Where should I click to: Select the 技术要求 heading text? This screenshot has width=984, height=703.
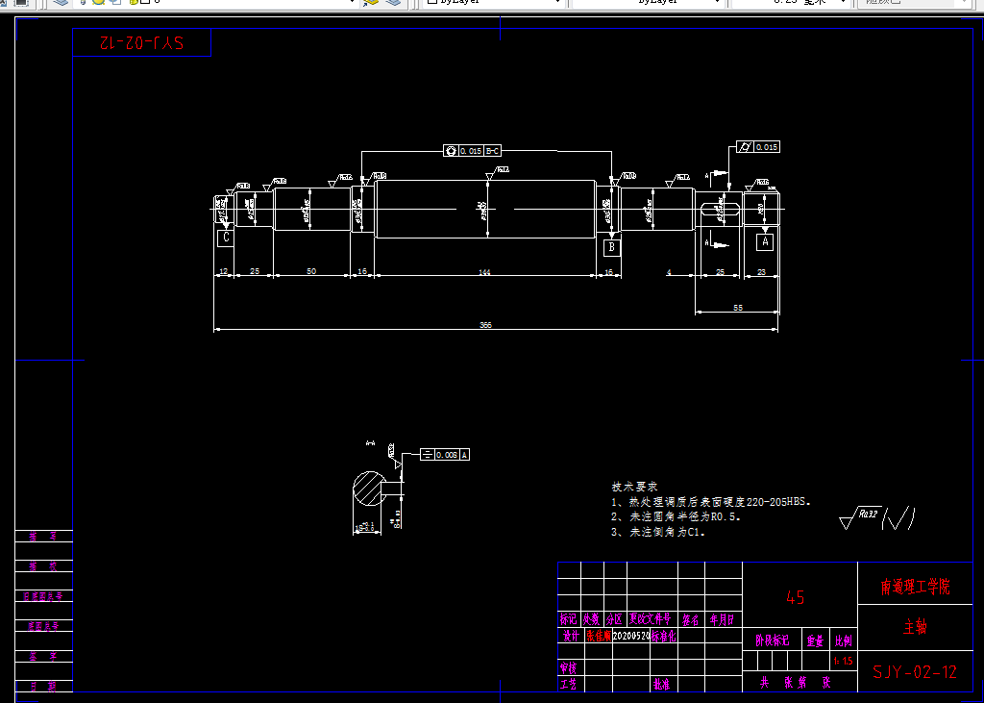[634, 487]
